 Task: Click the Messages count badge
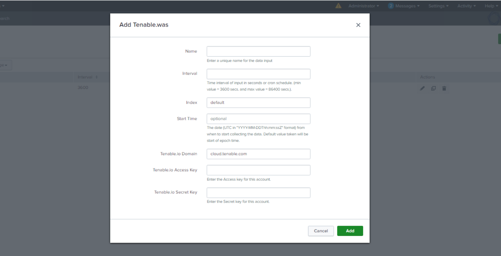(391, 6)
